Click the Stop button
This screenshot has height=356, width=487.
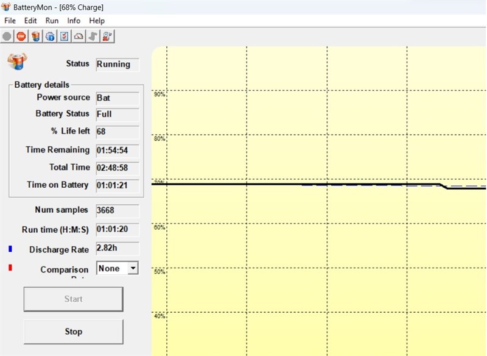(x=74, y=332)
